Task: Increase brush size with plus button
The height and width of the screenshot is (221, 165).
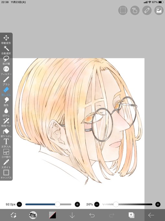Action: coord(77,204)
